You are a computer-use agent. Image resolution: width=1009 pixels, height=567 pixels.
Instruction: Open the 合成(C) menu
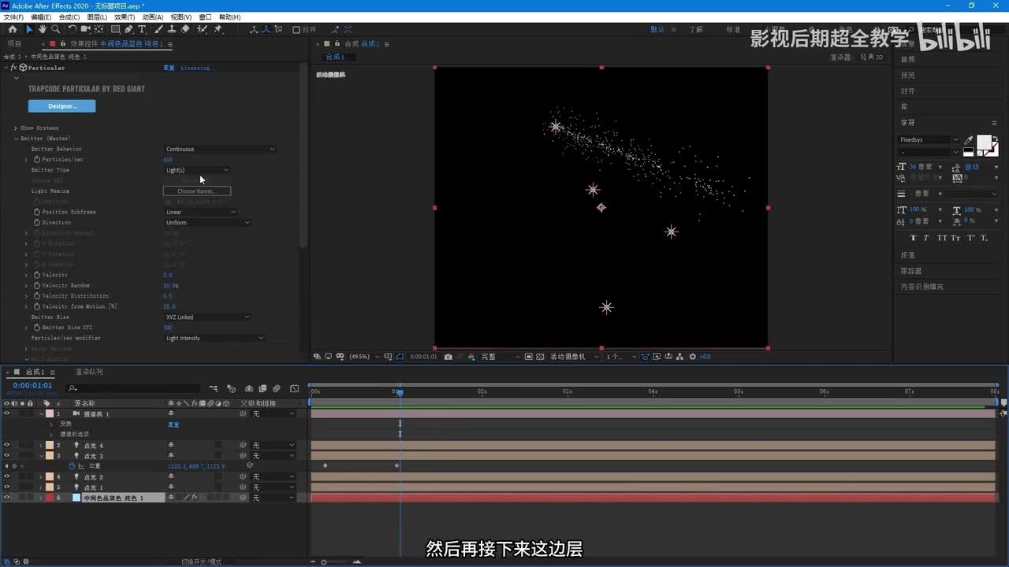(x=69, y=17)
